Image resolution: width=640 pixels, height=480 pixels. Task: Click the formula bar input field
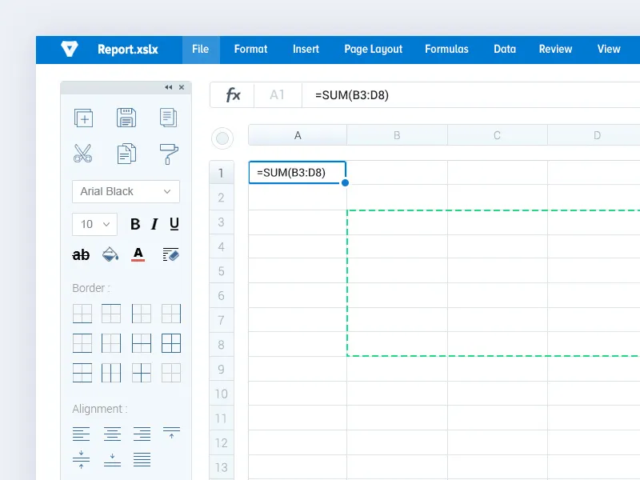point(472,95)
